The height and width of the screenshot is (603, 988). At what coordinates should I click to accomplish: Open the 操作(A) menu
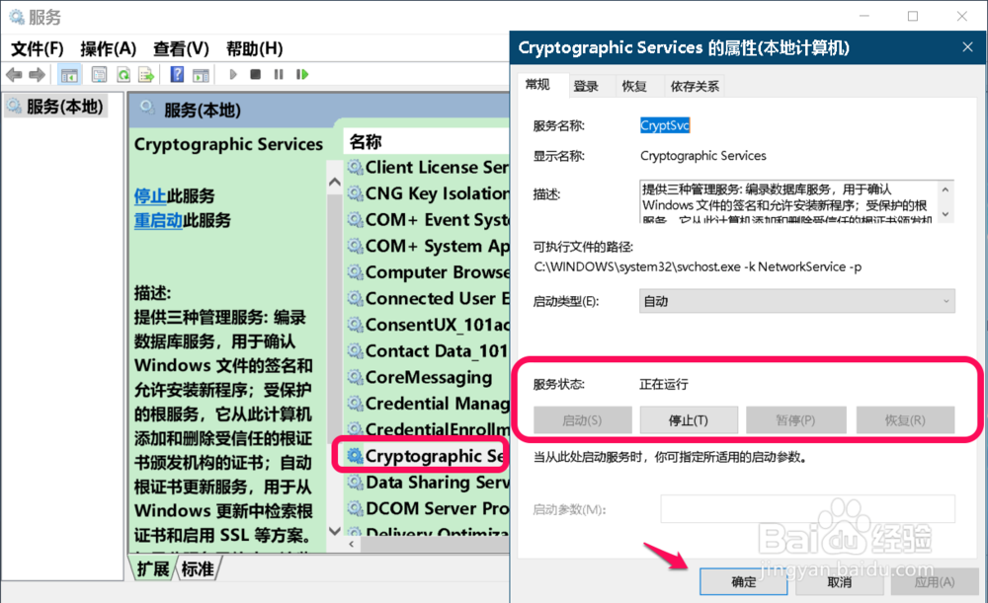point(109,48)
